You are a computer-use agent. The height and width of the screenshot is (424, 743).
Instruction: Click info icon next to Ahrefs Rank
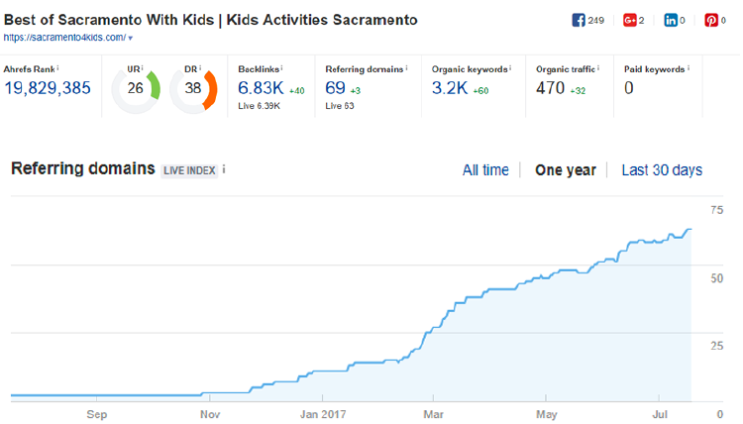tap(57, 68)
